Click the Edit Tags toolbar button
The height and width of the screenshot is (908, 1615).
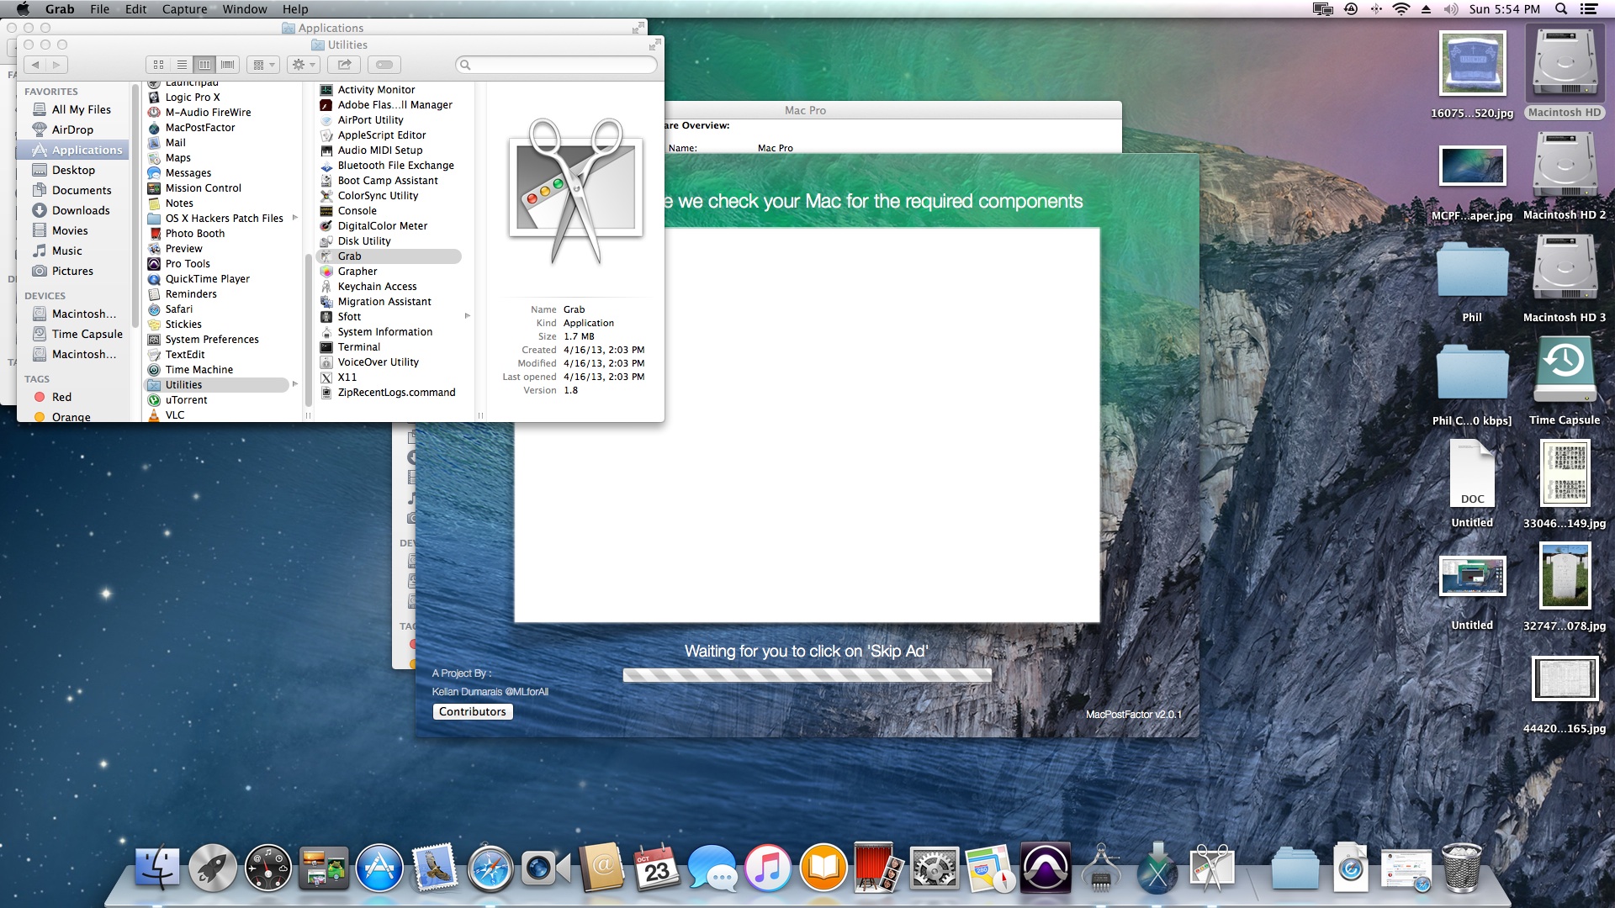click(384, 65)
